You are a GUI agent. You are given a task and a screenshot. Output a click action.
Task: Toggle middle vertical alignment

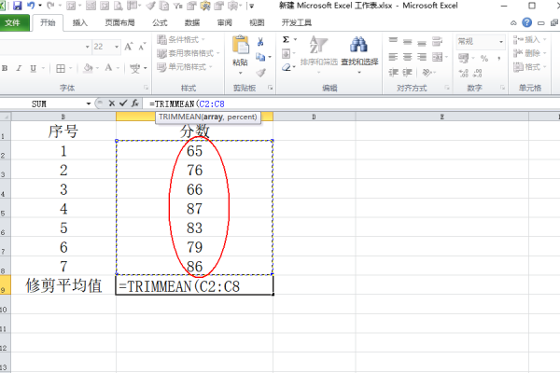click(408, 42)
